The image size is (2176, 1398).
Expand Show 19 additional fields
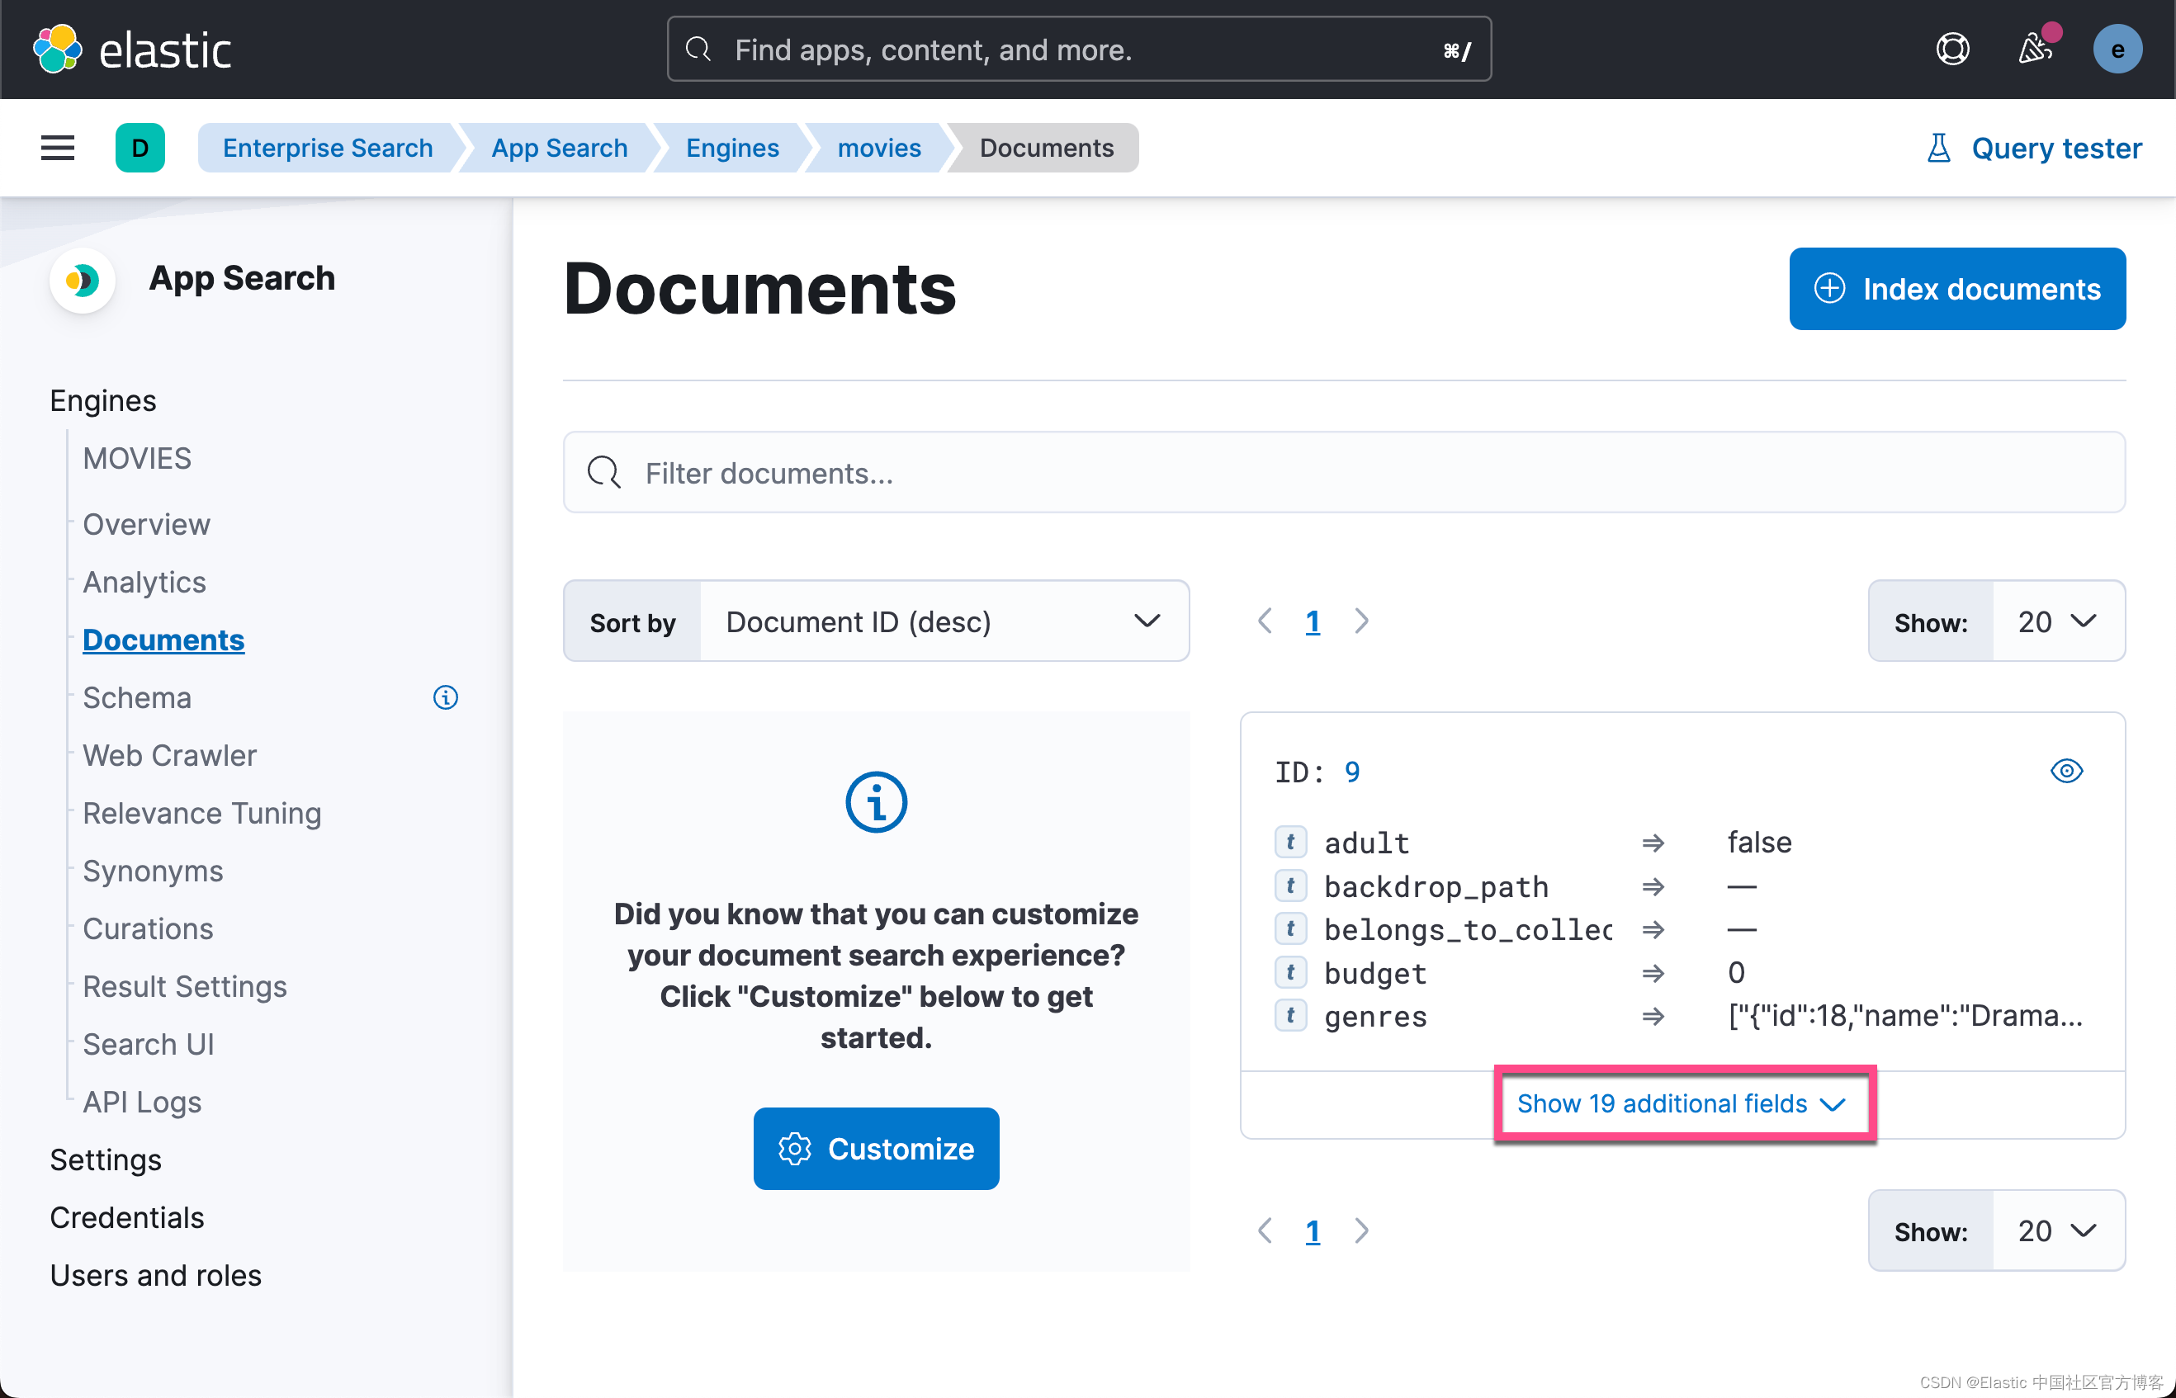point(1682,1104)
